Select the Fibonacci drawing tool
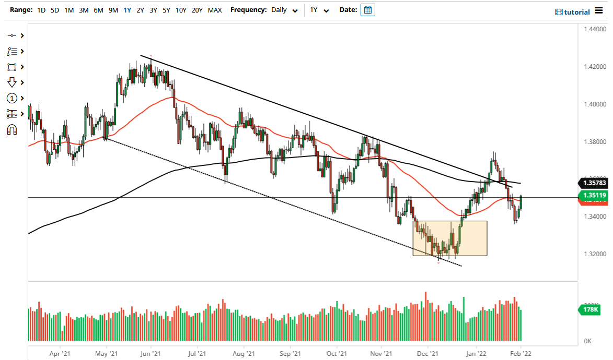Image resolution: width=613 pixels, height=360 pixels. pos(10,51)
